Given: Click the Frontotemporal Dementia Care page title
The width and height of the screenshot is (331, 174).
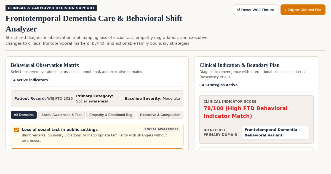Looking at the screenshot, I should [94, 23].
